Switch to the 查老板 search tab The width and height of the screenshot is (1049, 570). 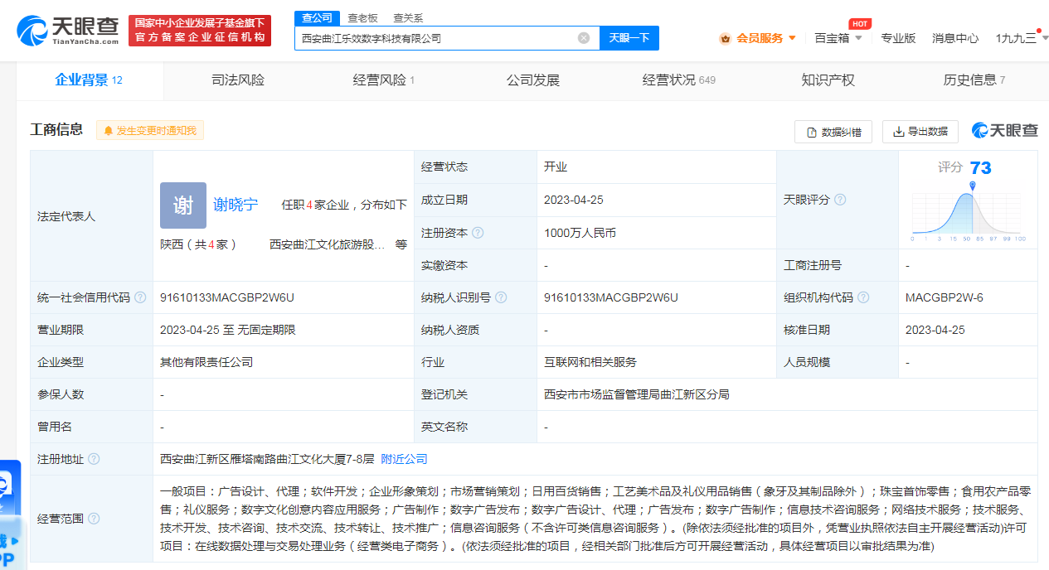(362, 17)
